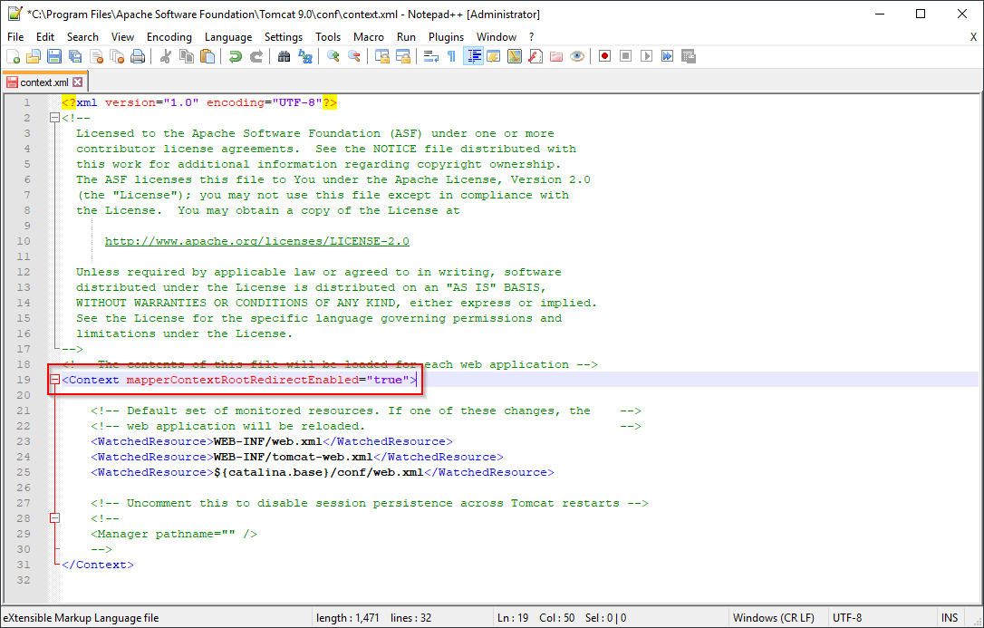Click the Undo arrow icon
984x628 pixels.
(x=236, y=56)
